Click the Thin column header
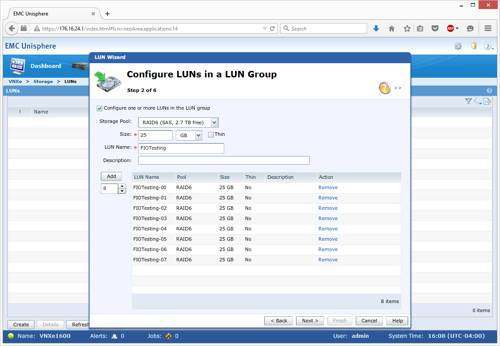Screen dimensions: 500x346 tap(254, 178)
